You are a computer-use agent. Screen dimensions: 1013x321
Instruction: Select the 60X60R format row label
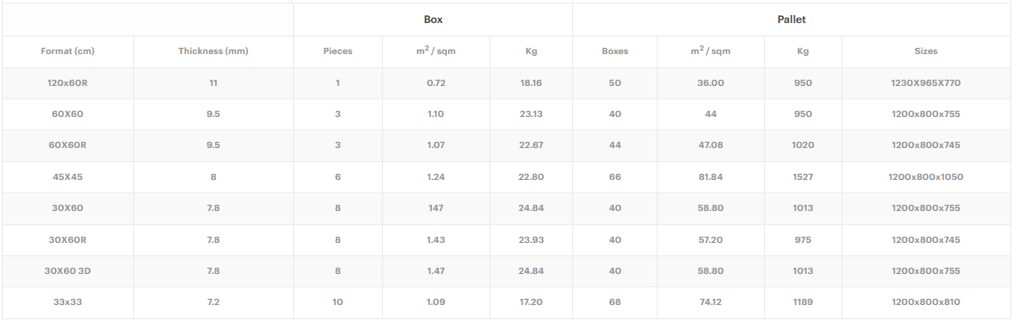[x=68, y=145]
